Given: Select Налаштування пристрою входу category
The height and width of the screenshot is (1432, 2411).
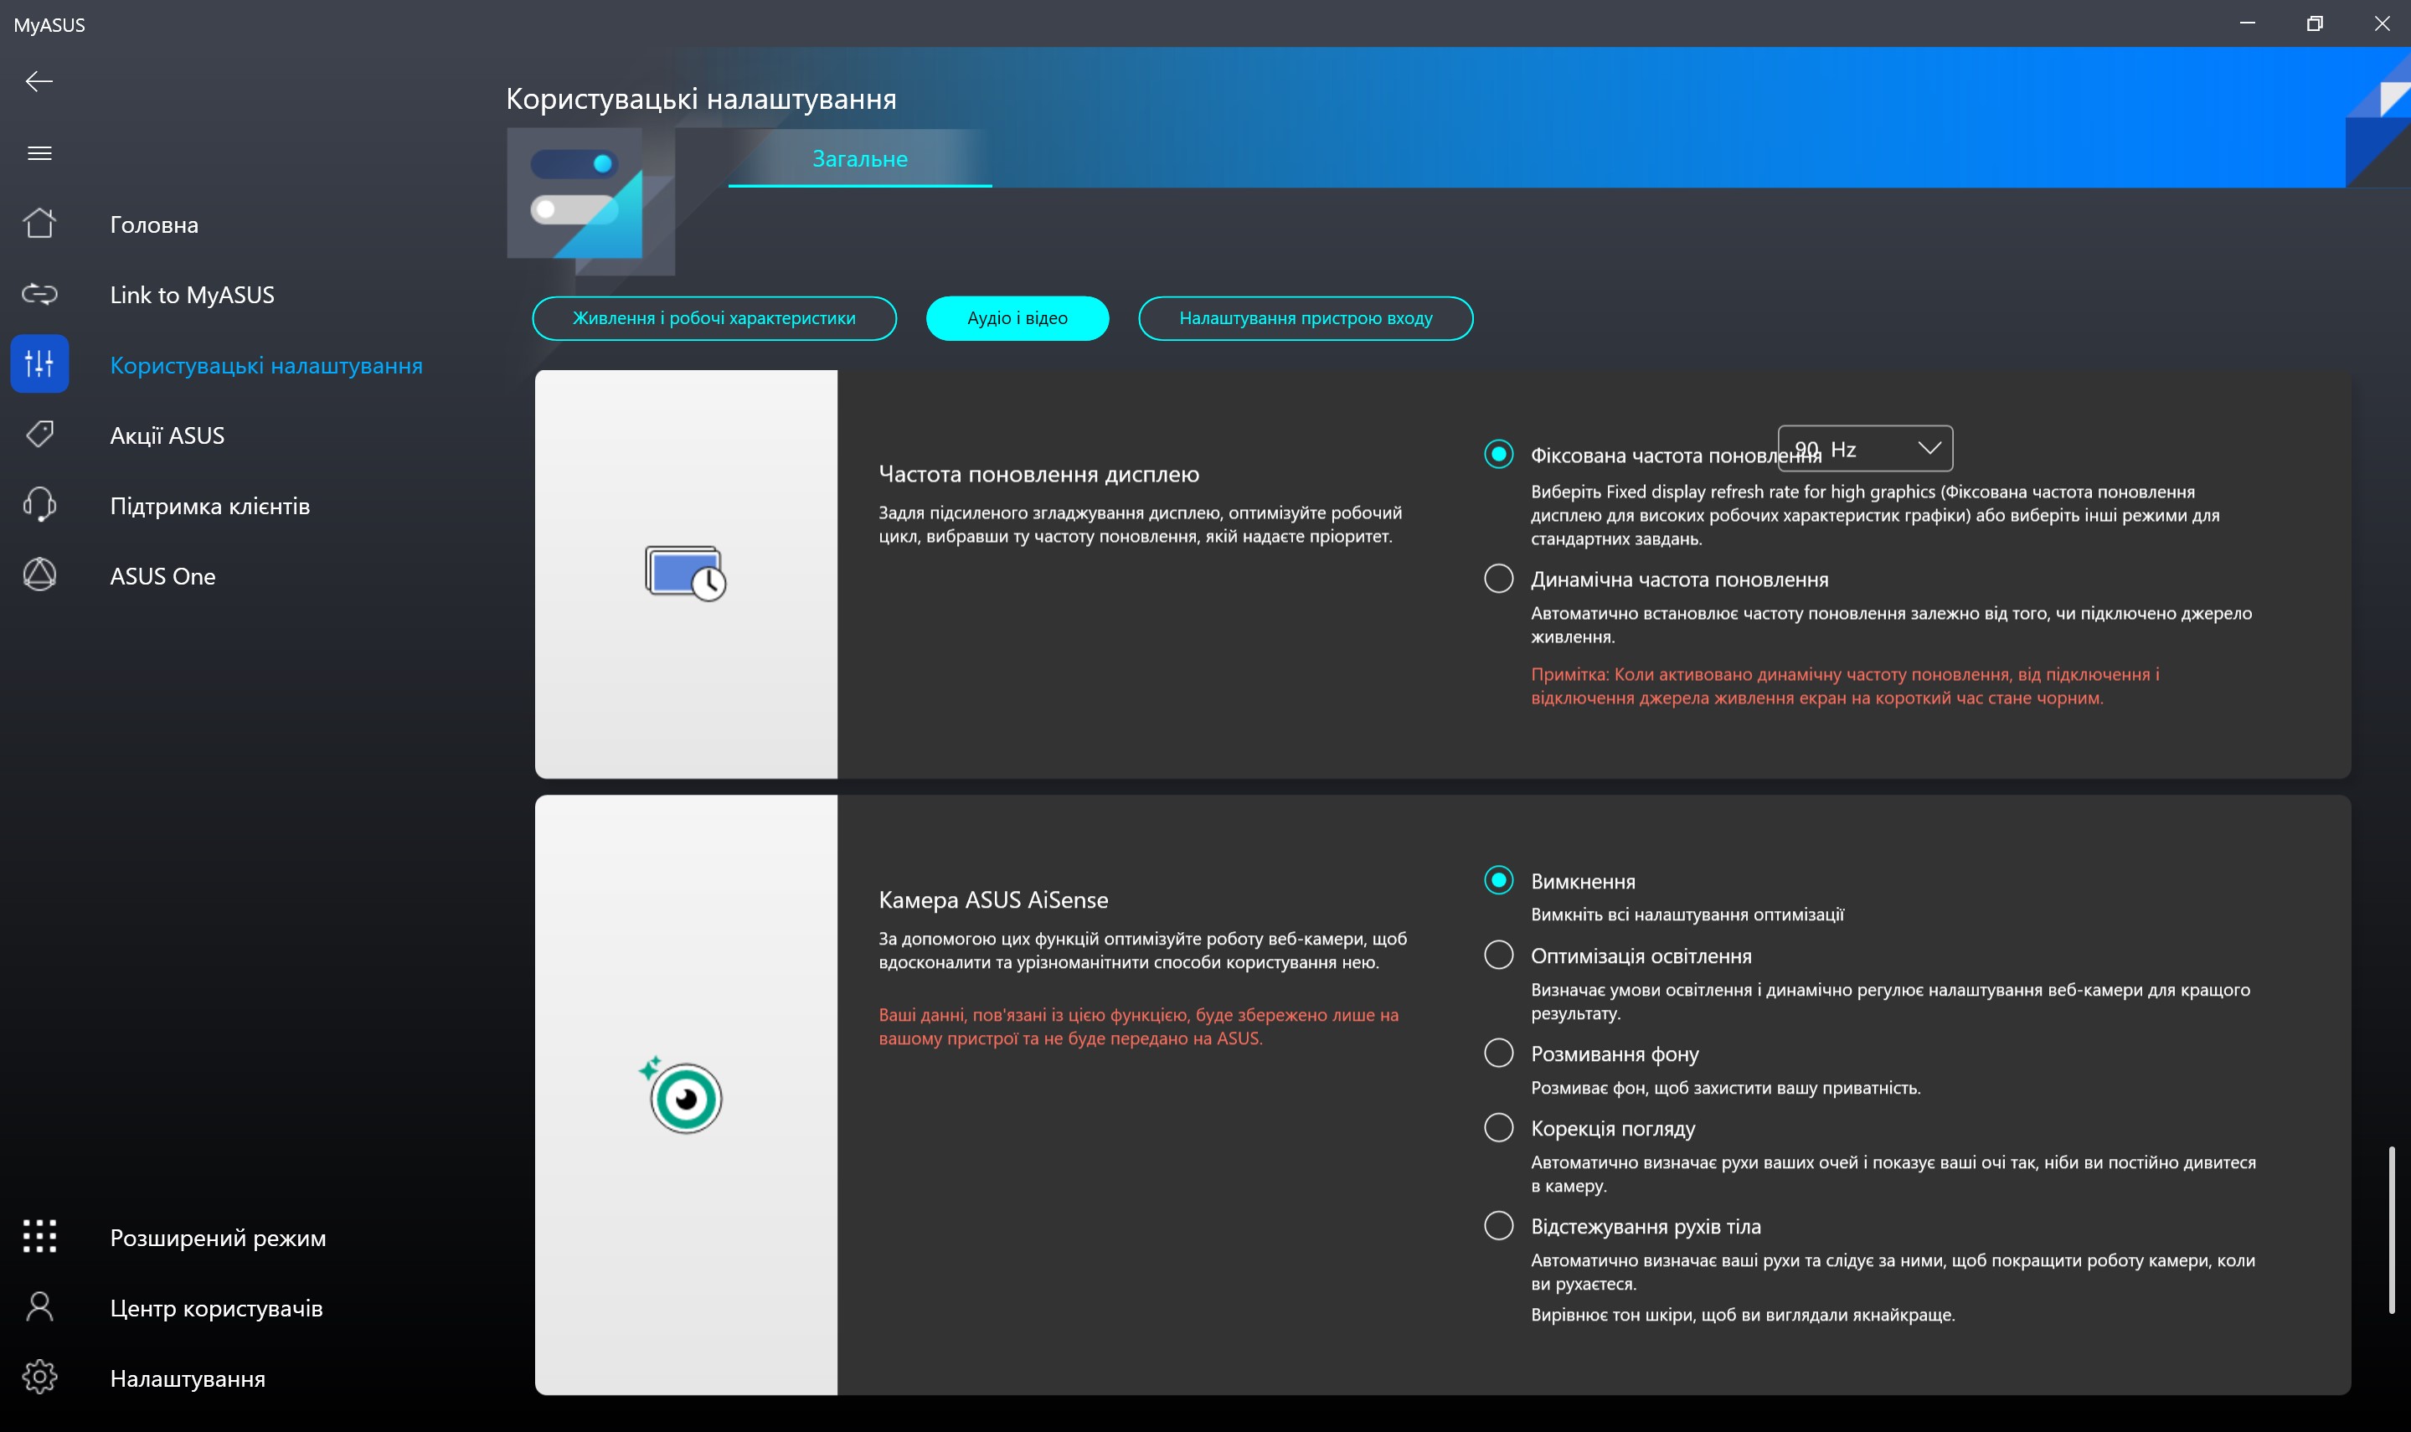Looking at the screenshot, I should click(x=1306, y=318).
